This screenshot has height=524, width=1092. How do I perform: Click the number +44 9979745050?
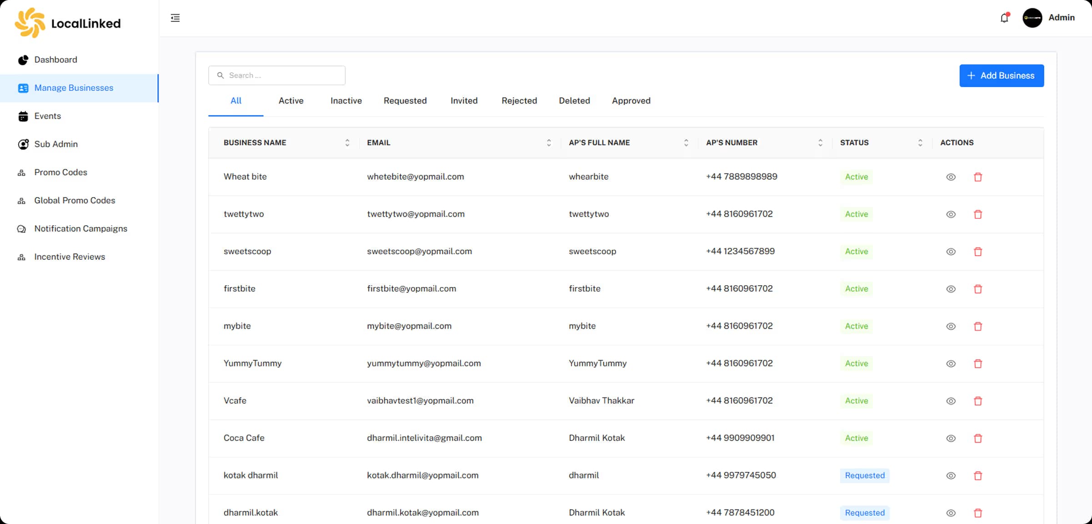741,475
